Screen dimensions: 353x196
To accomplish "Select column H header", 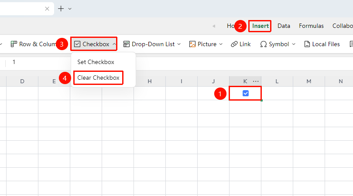I will (150, 81).
